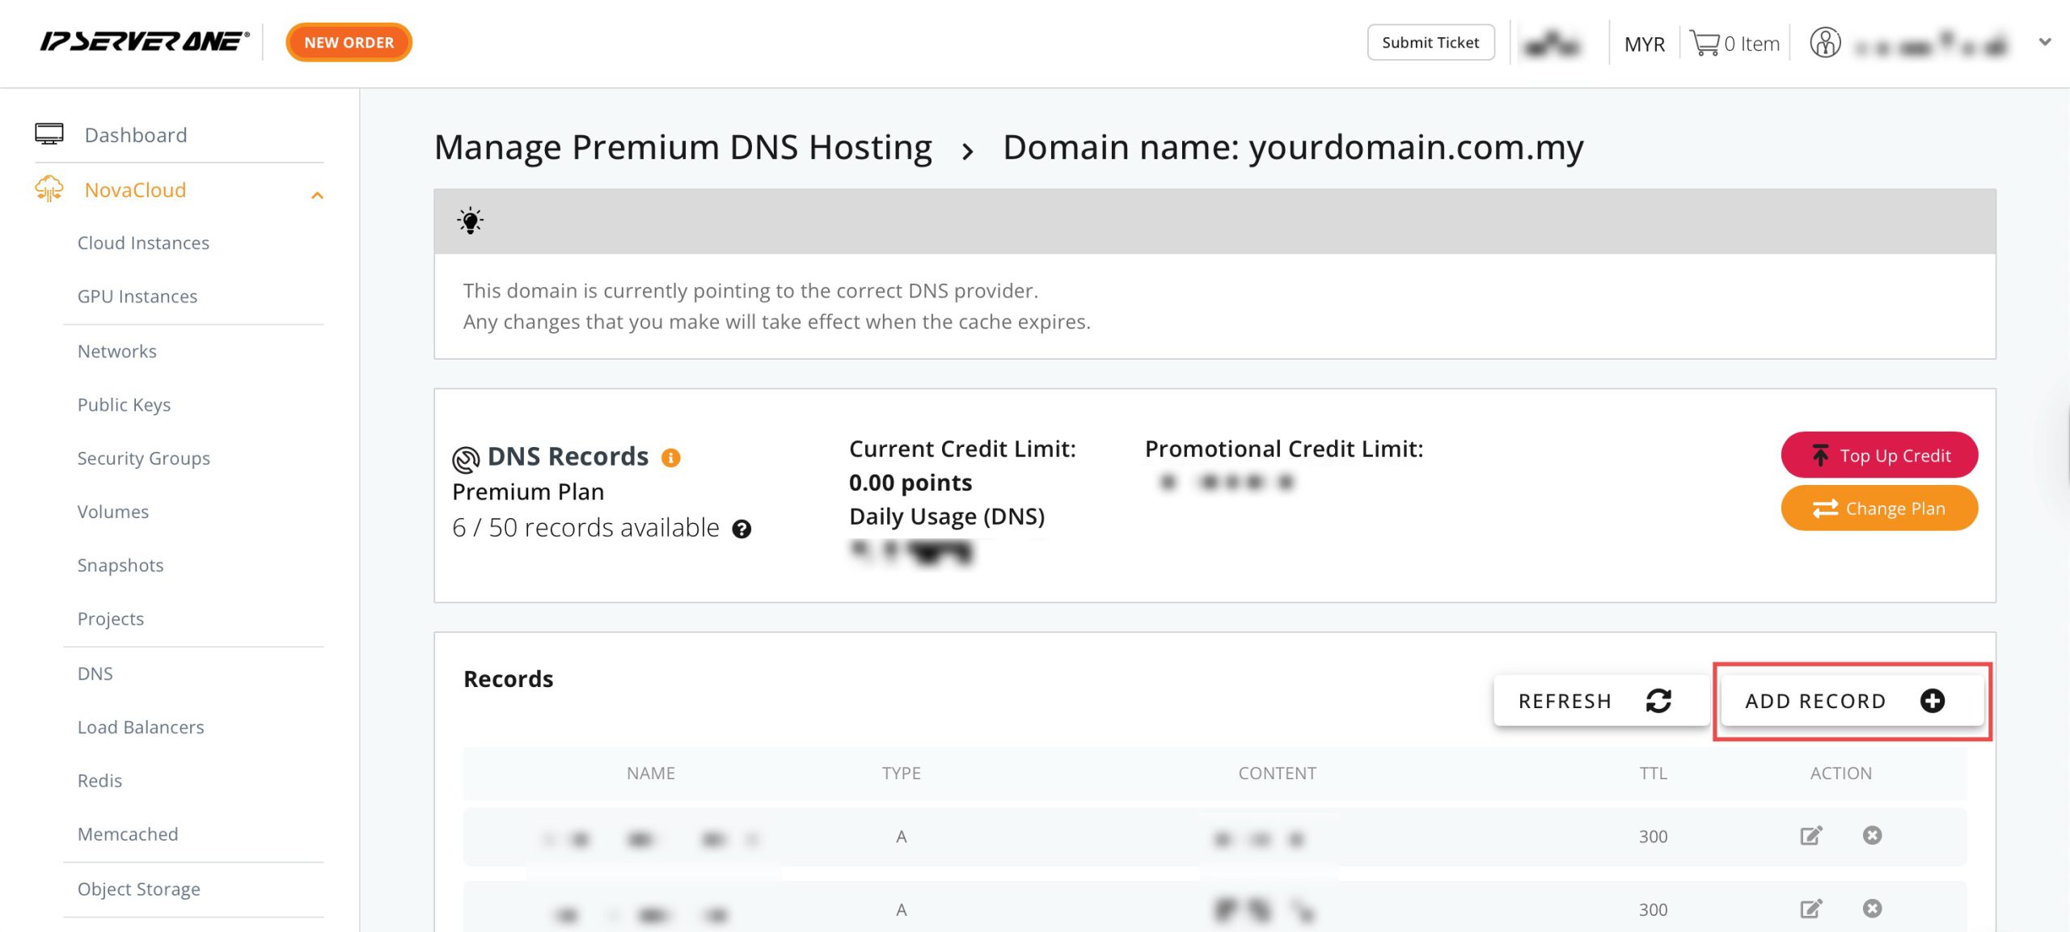Click the REFRESH records button
Image resolution: width=2070 pixels, height=932 pixels.
pos(1601,701)
